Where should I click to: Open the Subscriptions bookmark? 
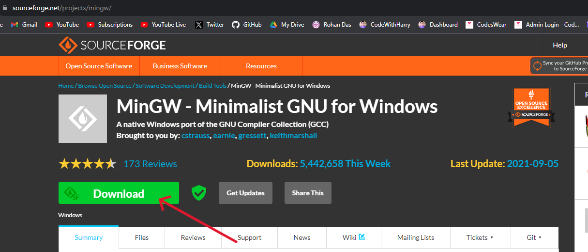(109, 25)
